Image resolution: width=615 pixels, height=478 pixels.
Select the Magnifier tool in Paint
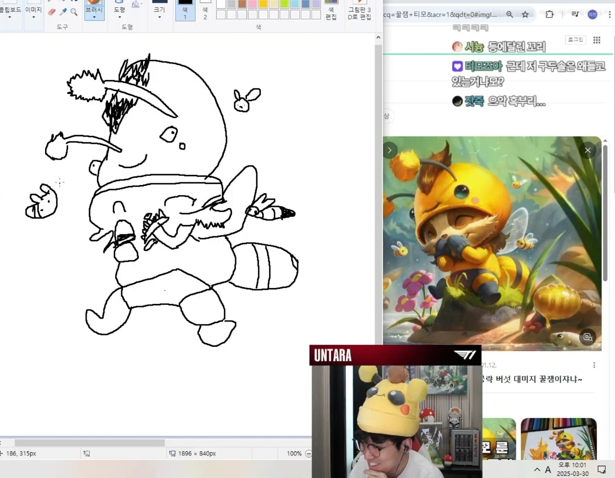coord(74,12)
